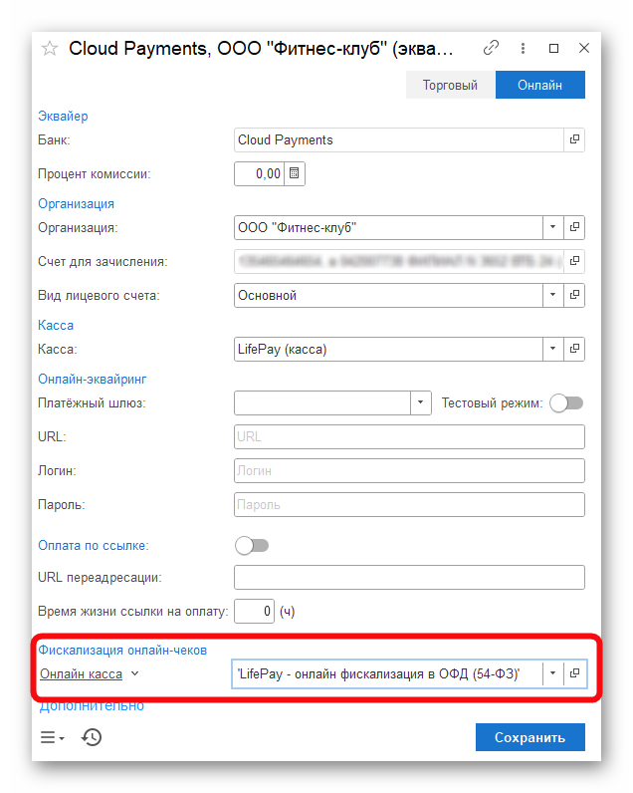Expand the LifePay fiscalization dropdown arrow
Image resolution: width=633 pixels, height=793 pixels.
(x=552, y=673)
